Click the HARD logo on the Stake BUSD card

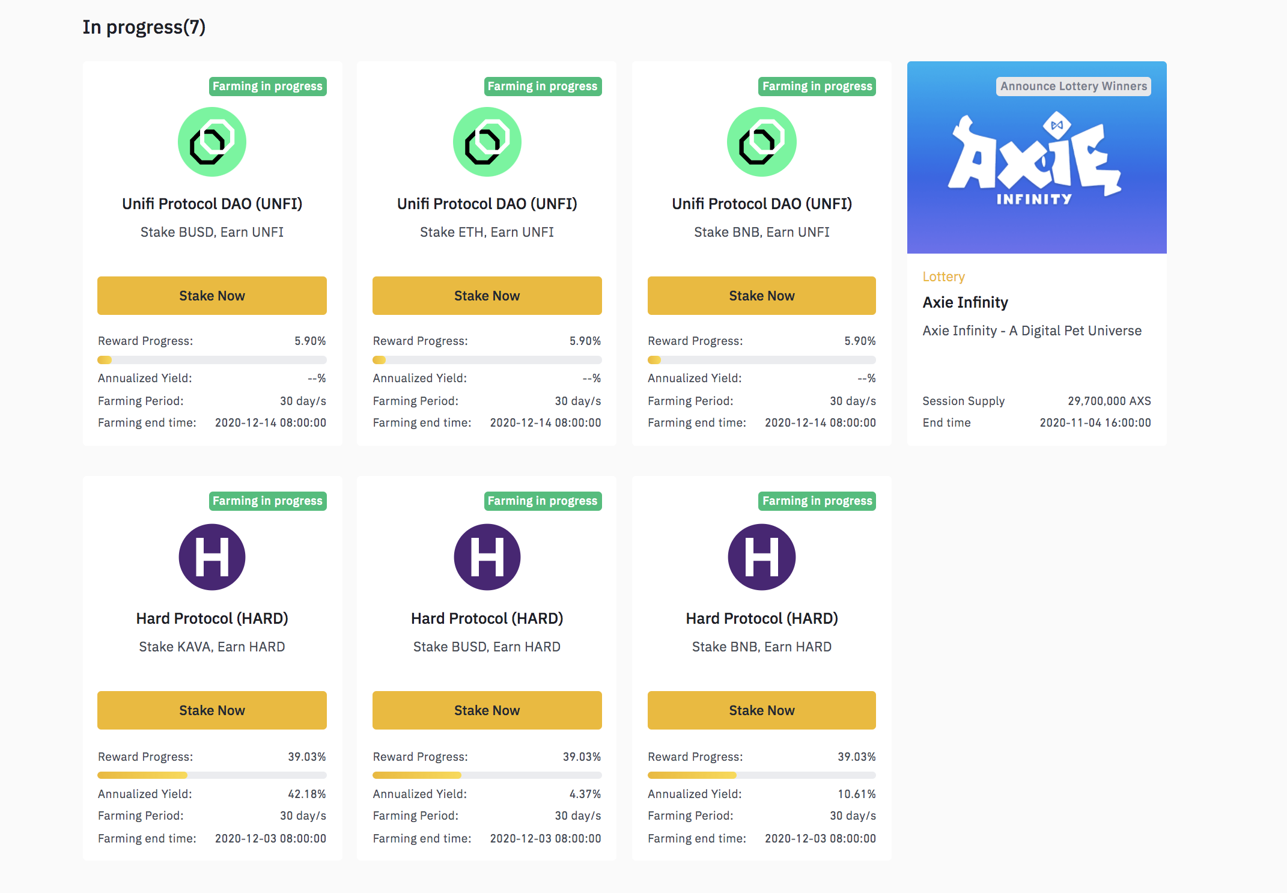click(x=487, y=557)
